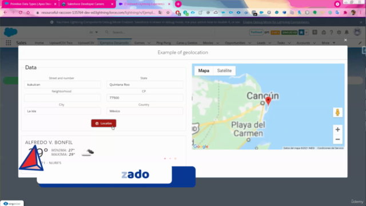Click the browser address bar URL
The width and height of the screenshot is (366, 206).
point(98,13)
